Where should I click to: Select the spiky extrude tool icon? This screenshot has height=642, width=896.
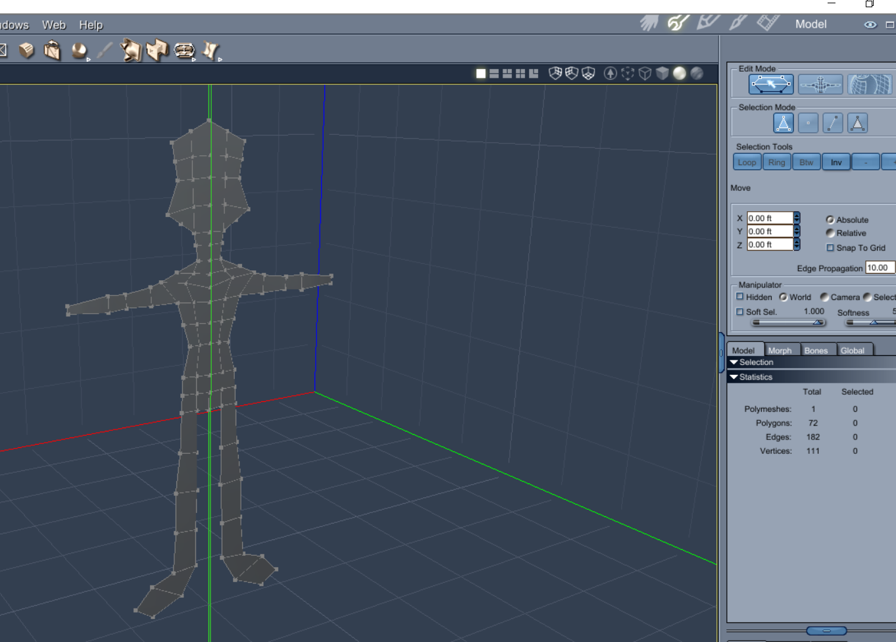(132, 51)
